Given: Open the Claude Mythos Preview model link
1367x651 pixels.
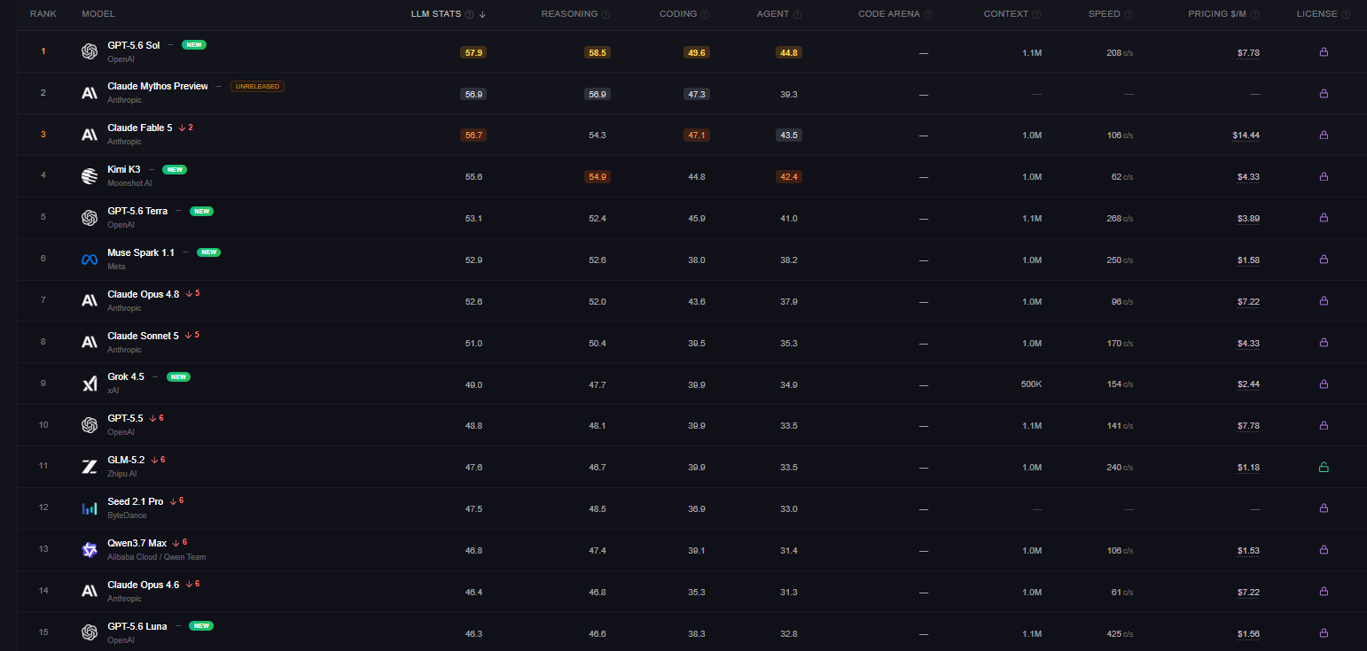Looking at the screenshot, I should pos(158,87).
